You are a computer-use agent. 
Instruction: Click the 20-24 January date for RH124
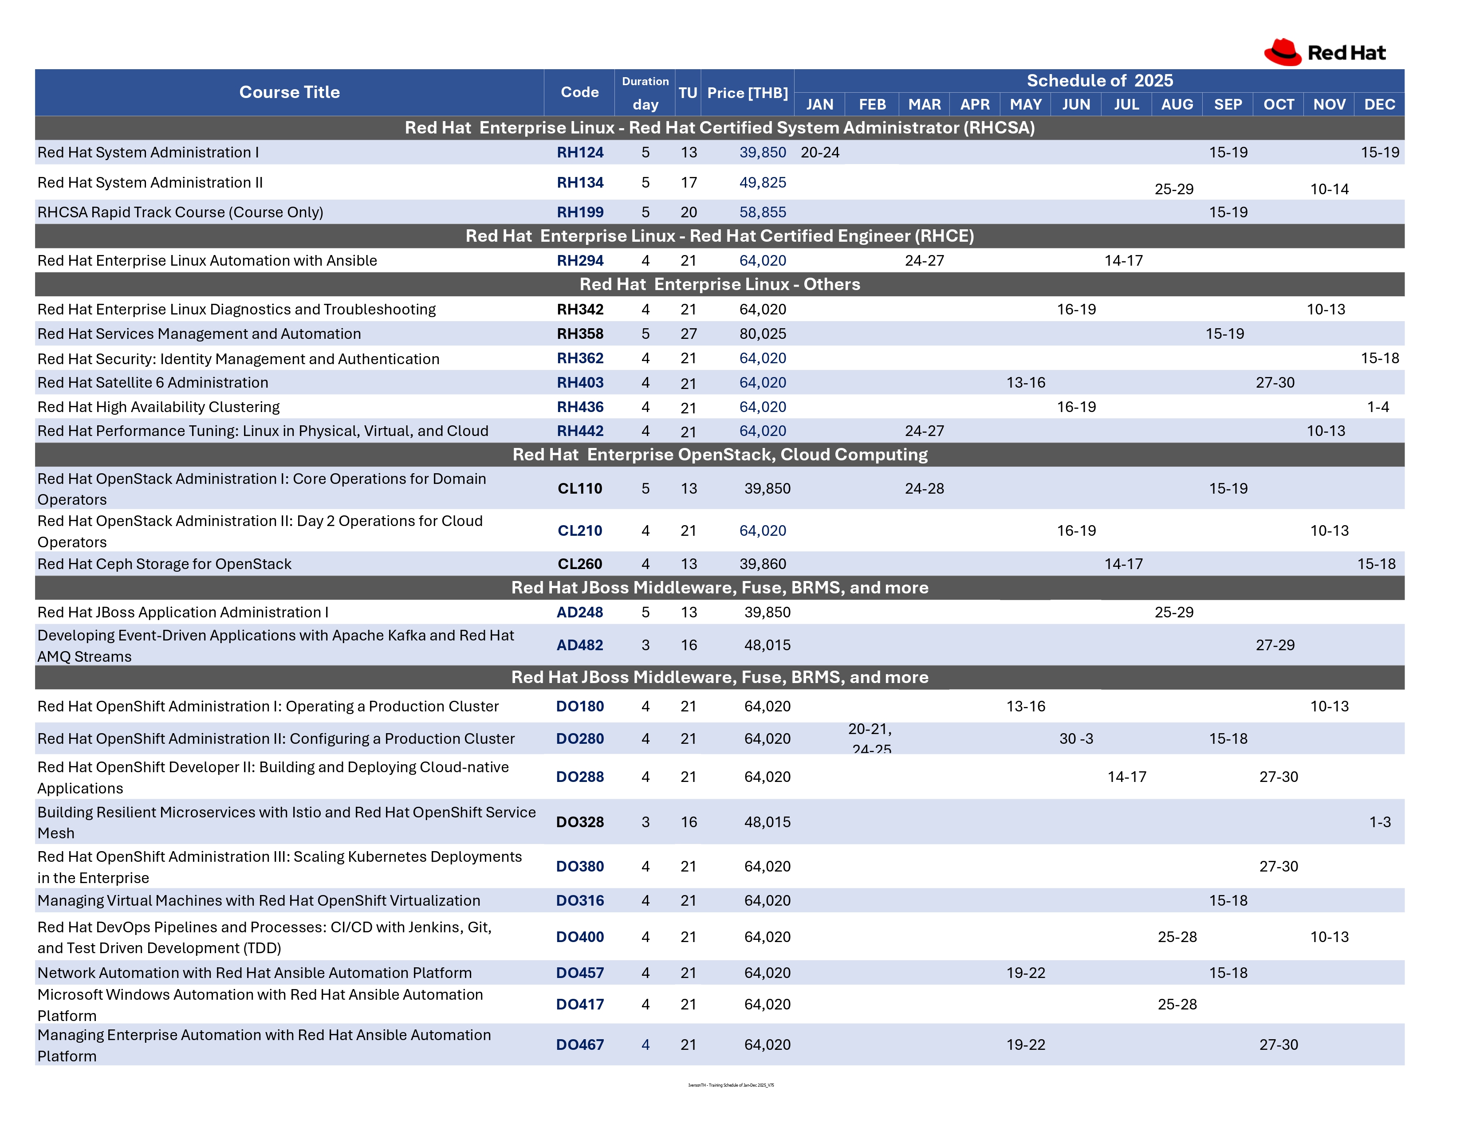pos(820,152)
